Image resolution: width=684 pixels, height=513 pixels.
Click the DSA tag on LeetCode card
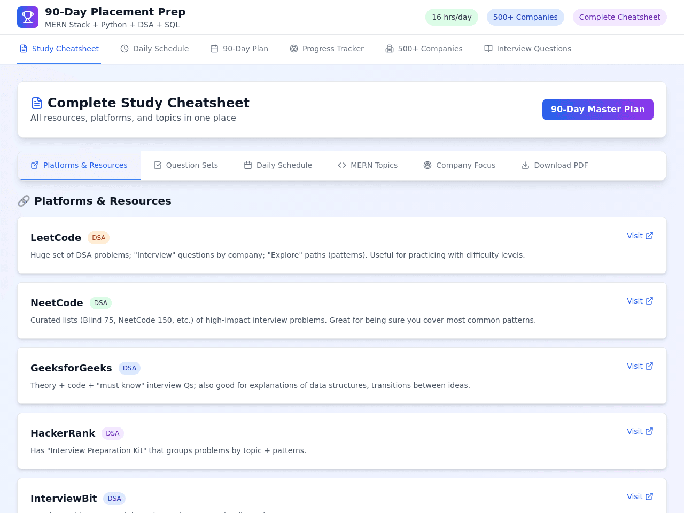click(99, 238)
